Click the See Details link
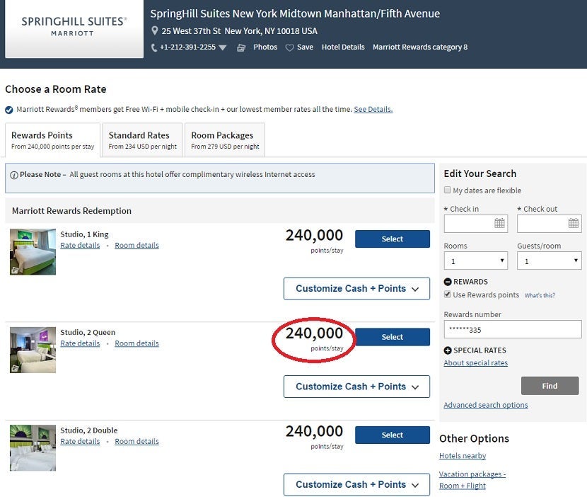Screen dimensions: 587x497 pos(373,109)
